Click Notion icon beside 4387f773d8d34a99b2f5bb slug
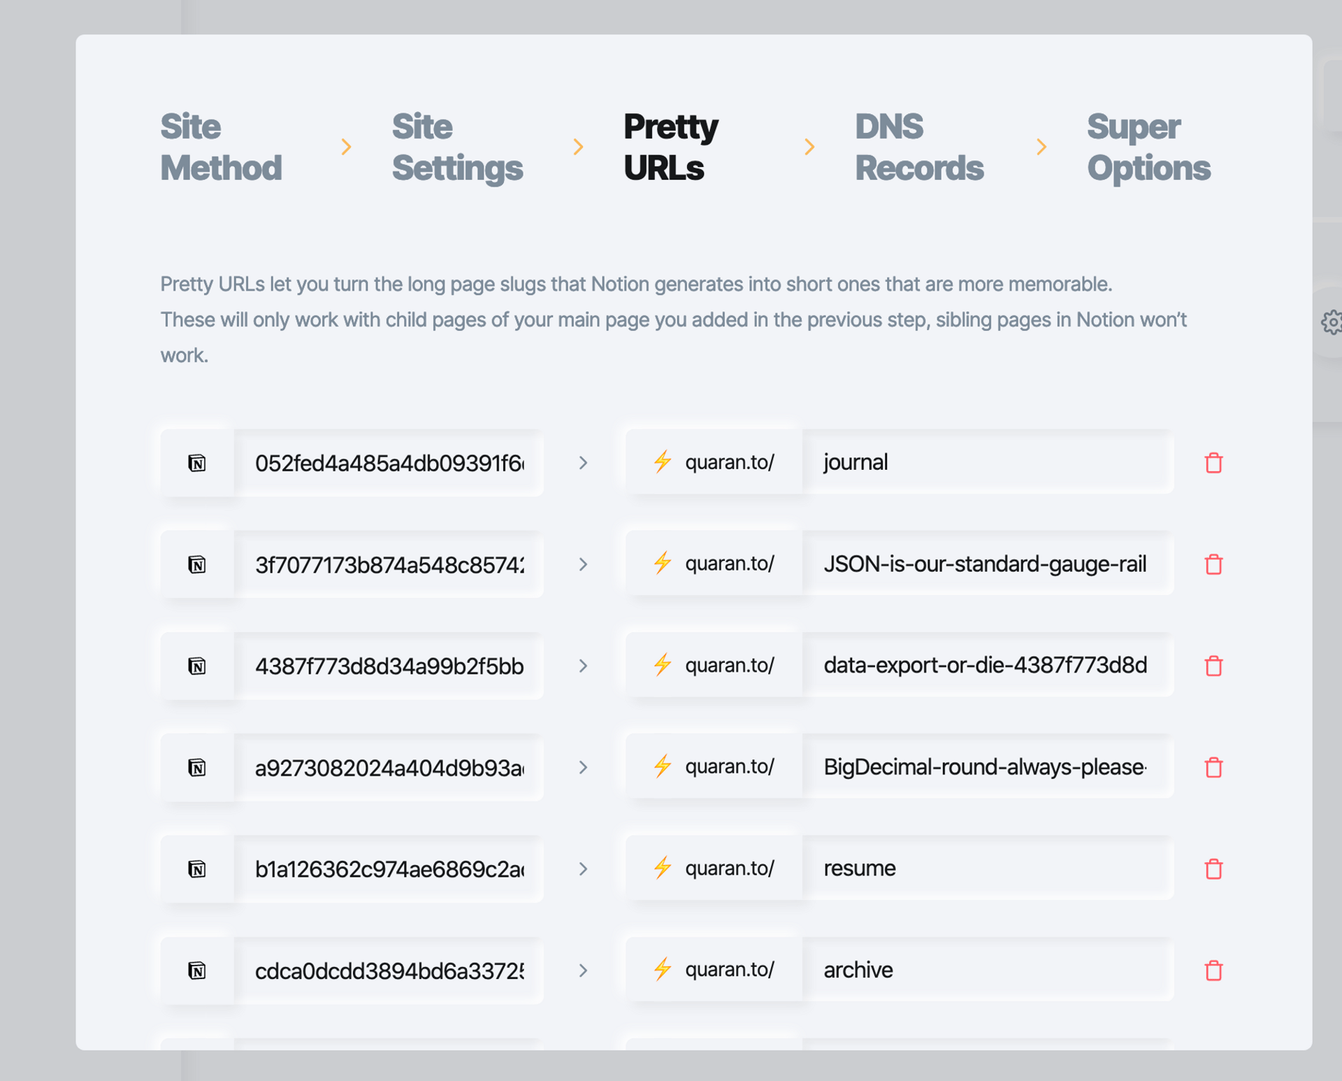 pyautogui.click(x=197, y=666)
